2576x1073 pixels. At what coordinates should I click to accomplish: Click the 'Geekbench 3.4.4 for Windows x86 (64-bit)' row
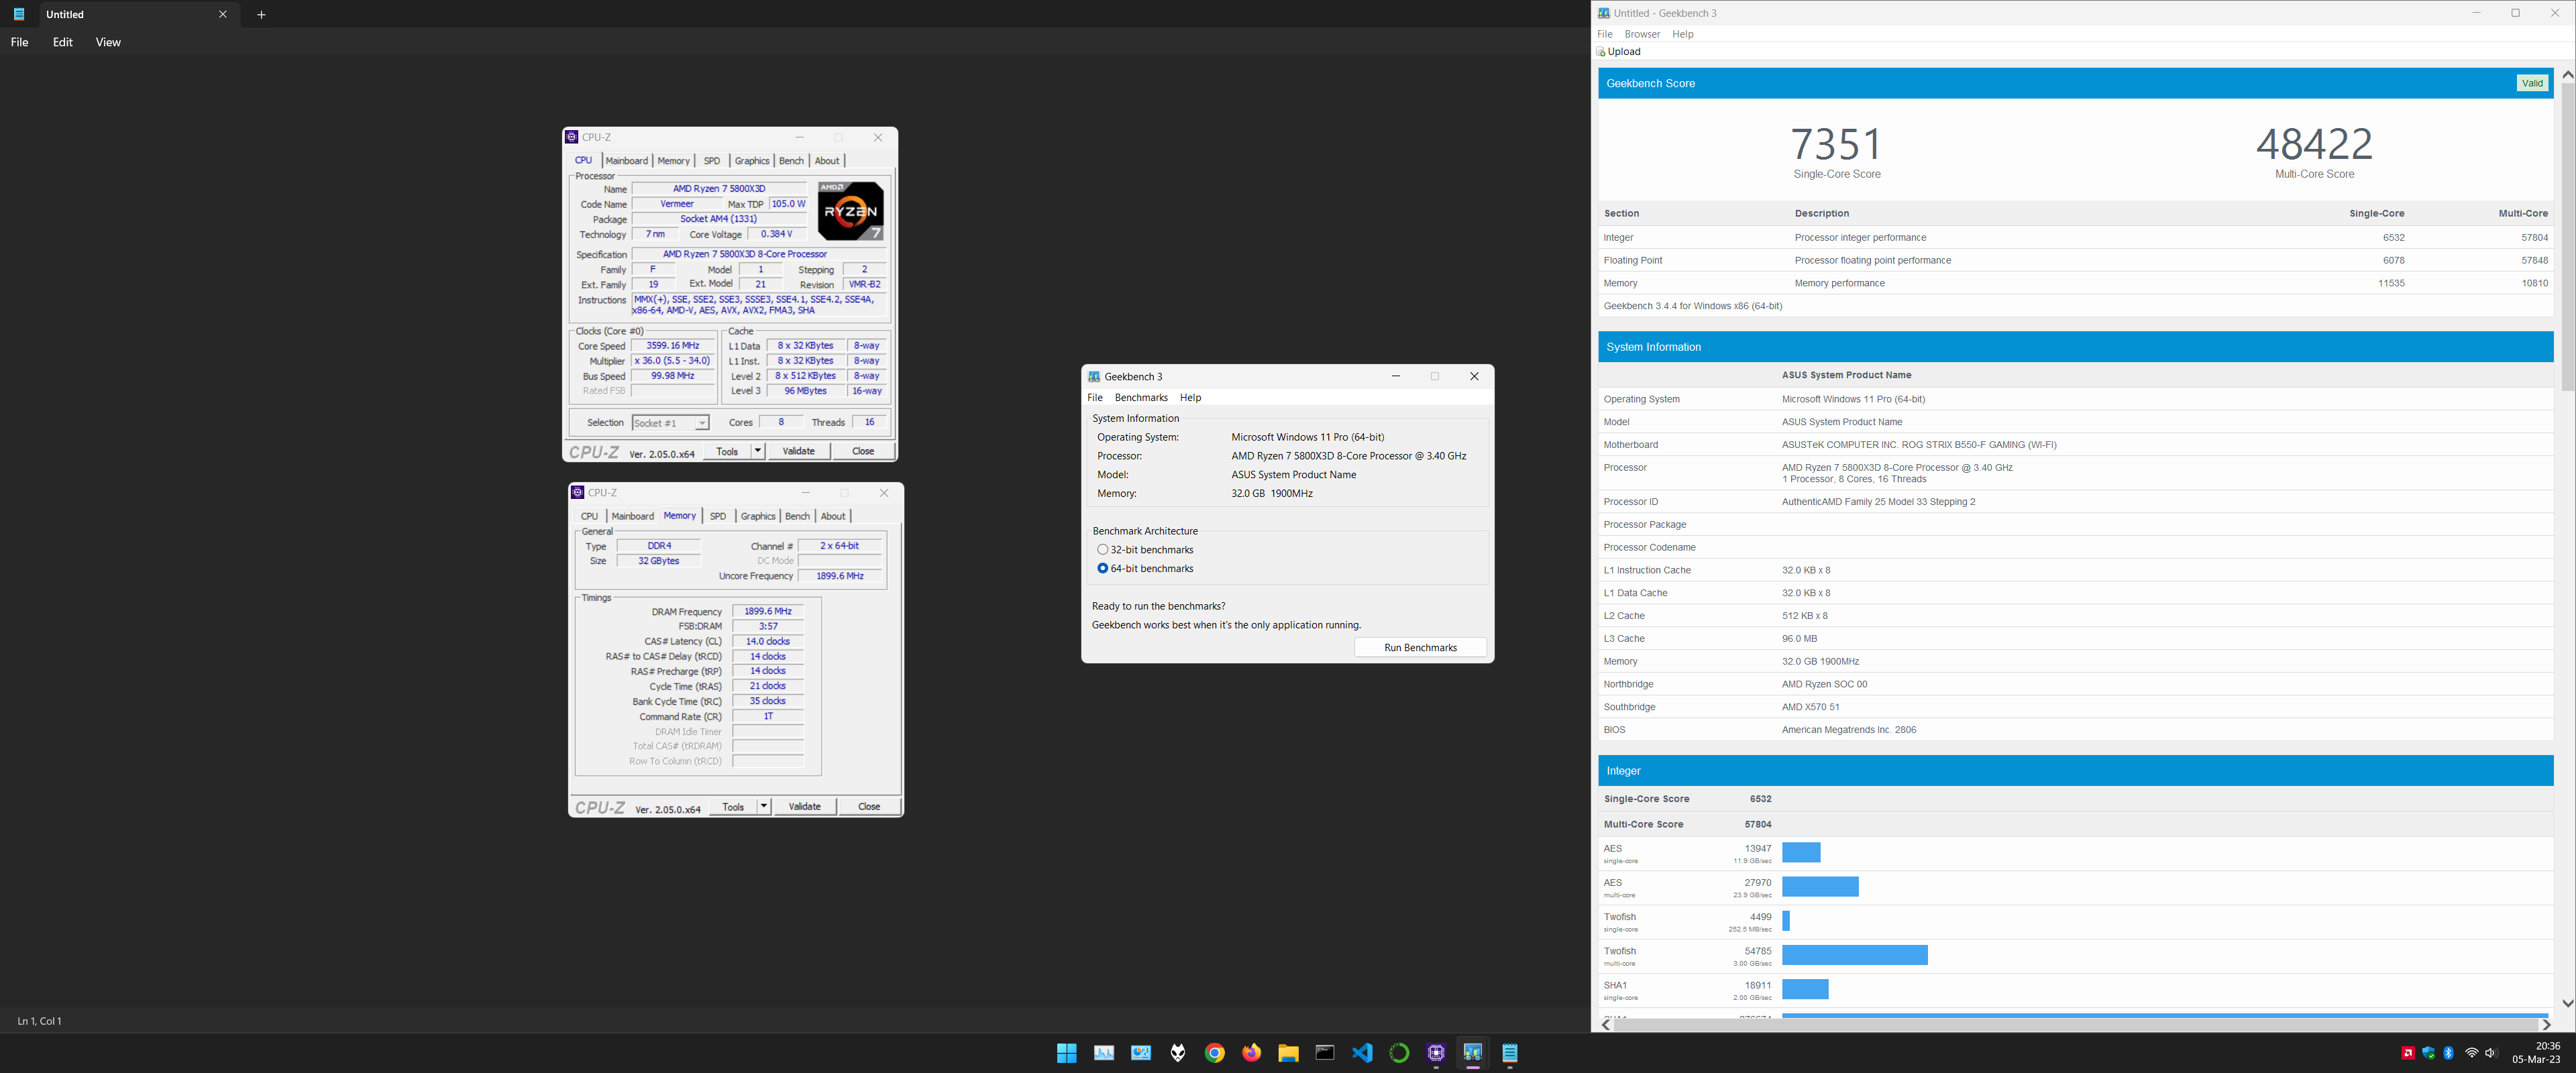[x=2075, y=306]
